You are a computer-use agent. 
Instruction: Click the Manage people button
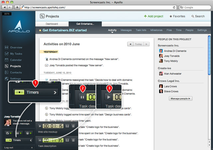(180, 99)
